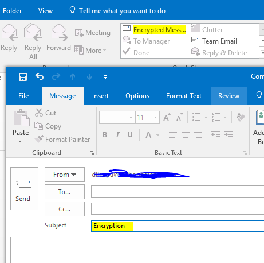This screenshot has width=264, height=263.
Task: Open the File tab in message window
Action: 23,96
